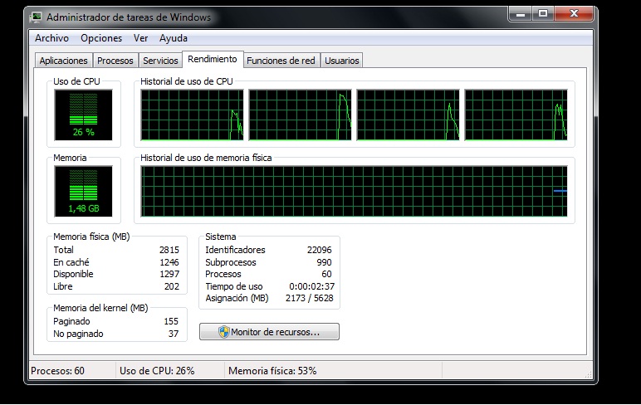Click status bar entry 'Memoria física: 53%'

point(272,371)
